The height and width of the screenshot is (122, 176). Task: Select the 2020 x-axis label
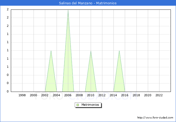(148, 95)
